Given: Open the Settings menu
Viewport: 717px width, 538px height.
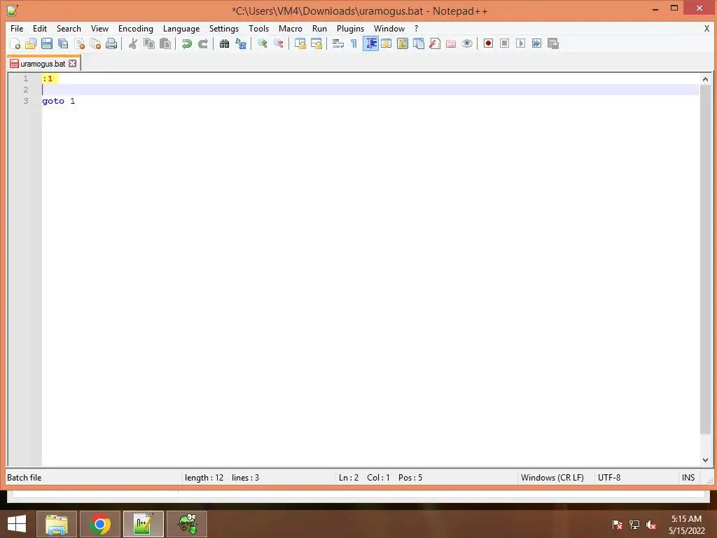Looking at the screenshot, I should click(223, 28).
